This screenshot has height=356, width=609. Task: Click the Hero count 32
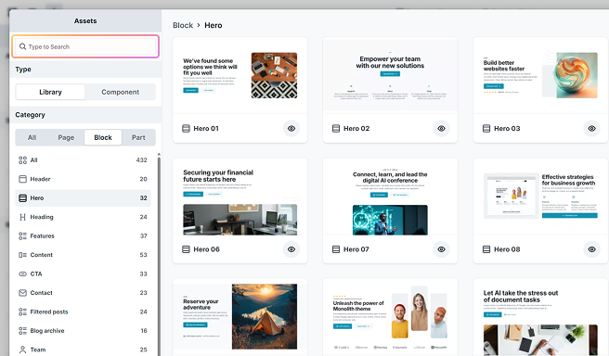click(143, 198)
